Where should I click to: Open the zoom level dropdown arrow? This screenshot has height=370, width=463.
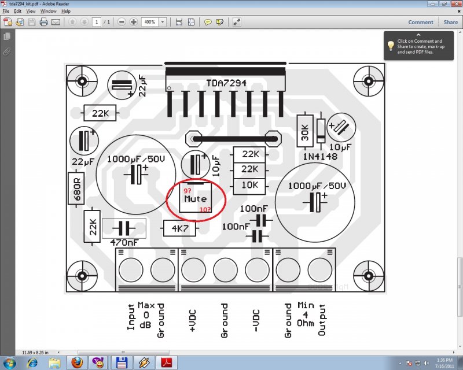pos(163,22)
